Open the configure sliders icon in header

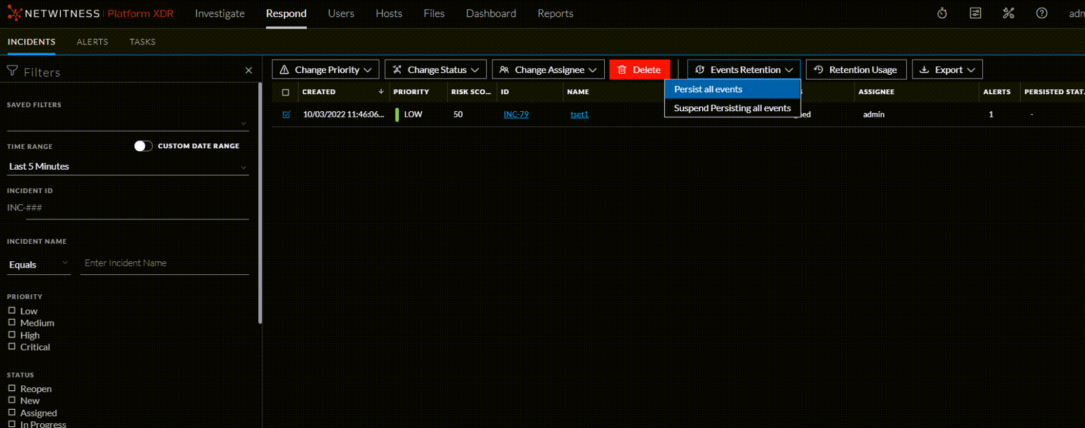pyautogui.click(x=975, y=13)
